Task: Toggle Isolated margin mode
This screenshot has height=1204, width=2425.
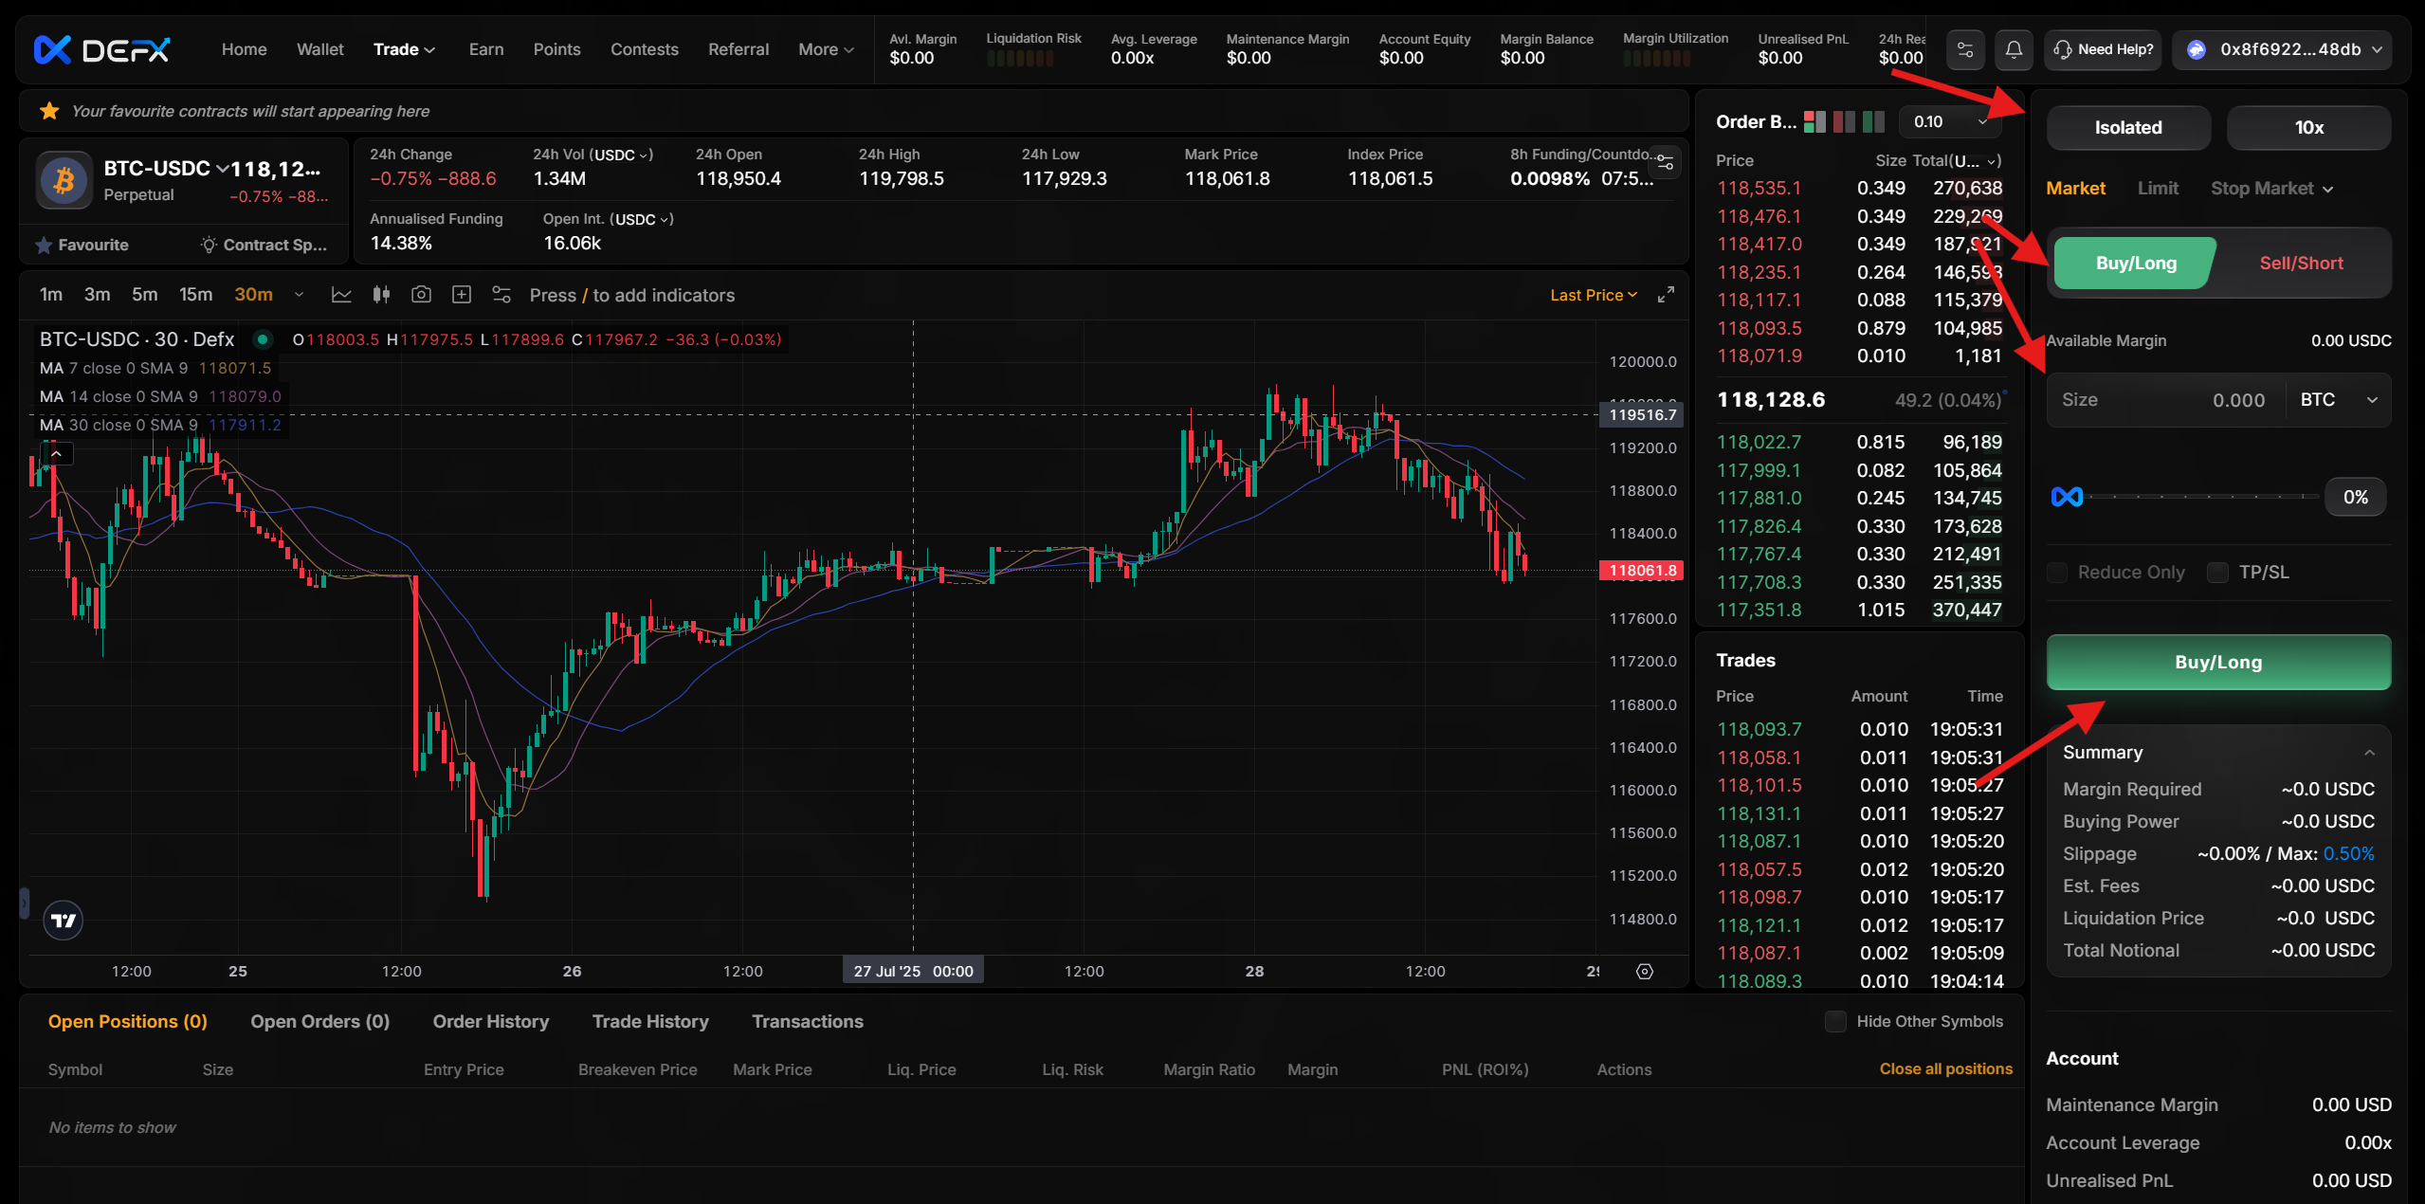Action: pos(2128,128)
